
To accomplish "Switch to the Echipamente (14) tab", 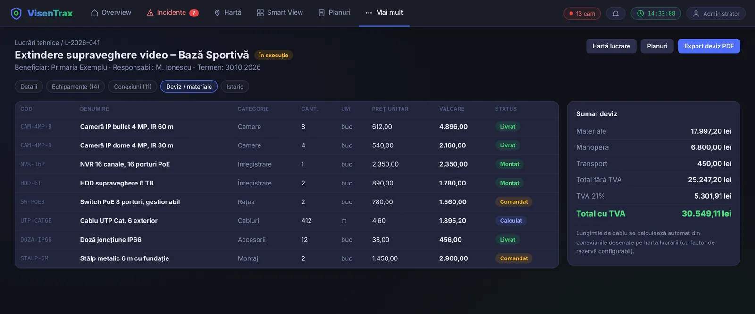I will coord(75,87).
